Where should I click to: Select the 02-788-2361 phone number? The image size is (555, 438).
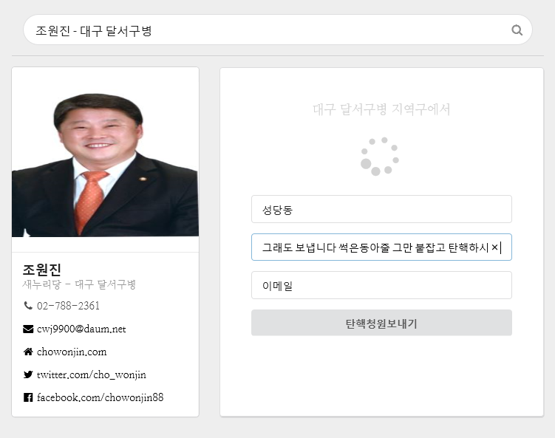68,306
